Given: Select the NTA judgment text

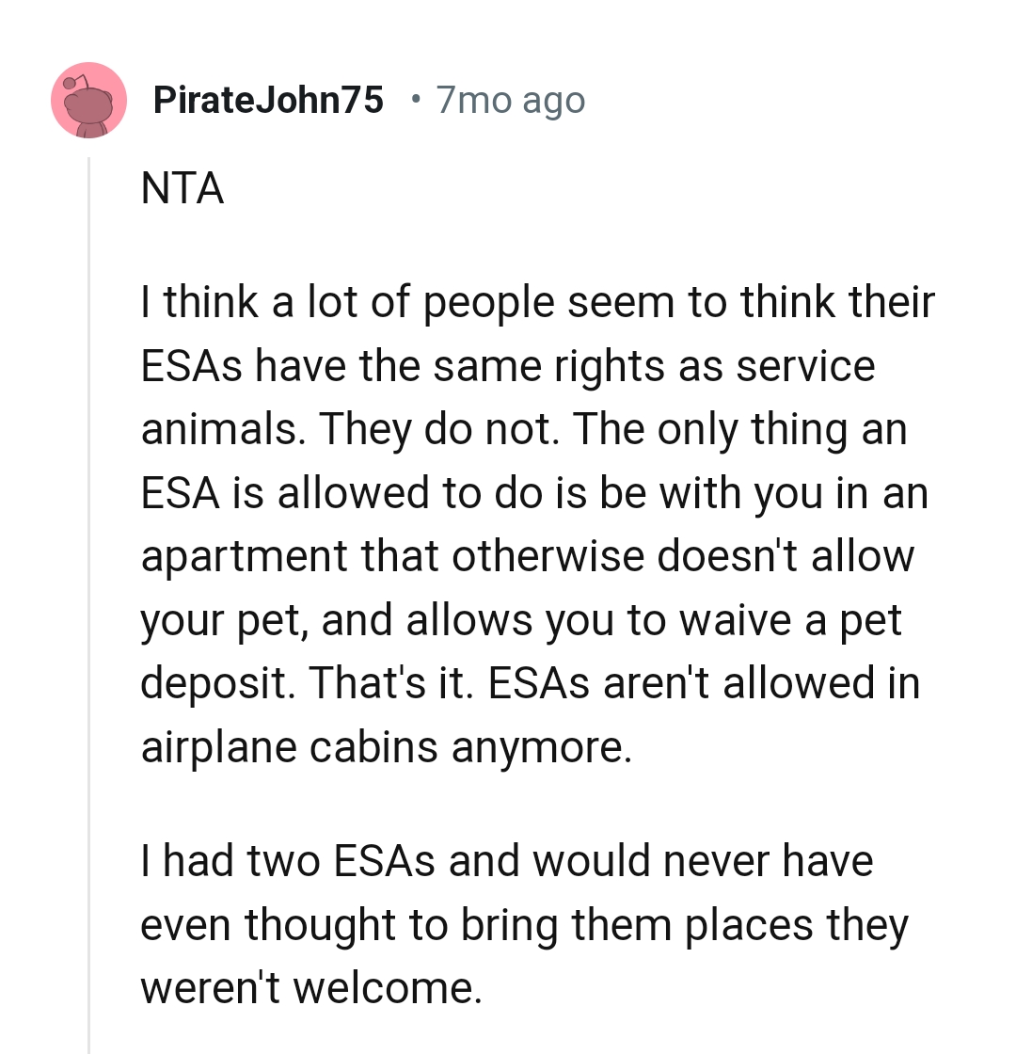Looking at the screenshot, I should (182, 188).
